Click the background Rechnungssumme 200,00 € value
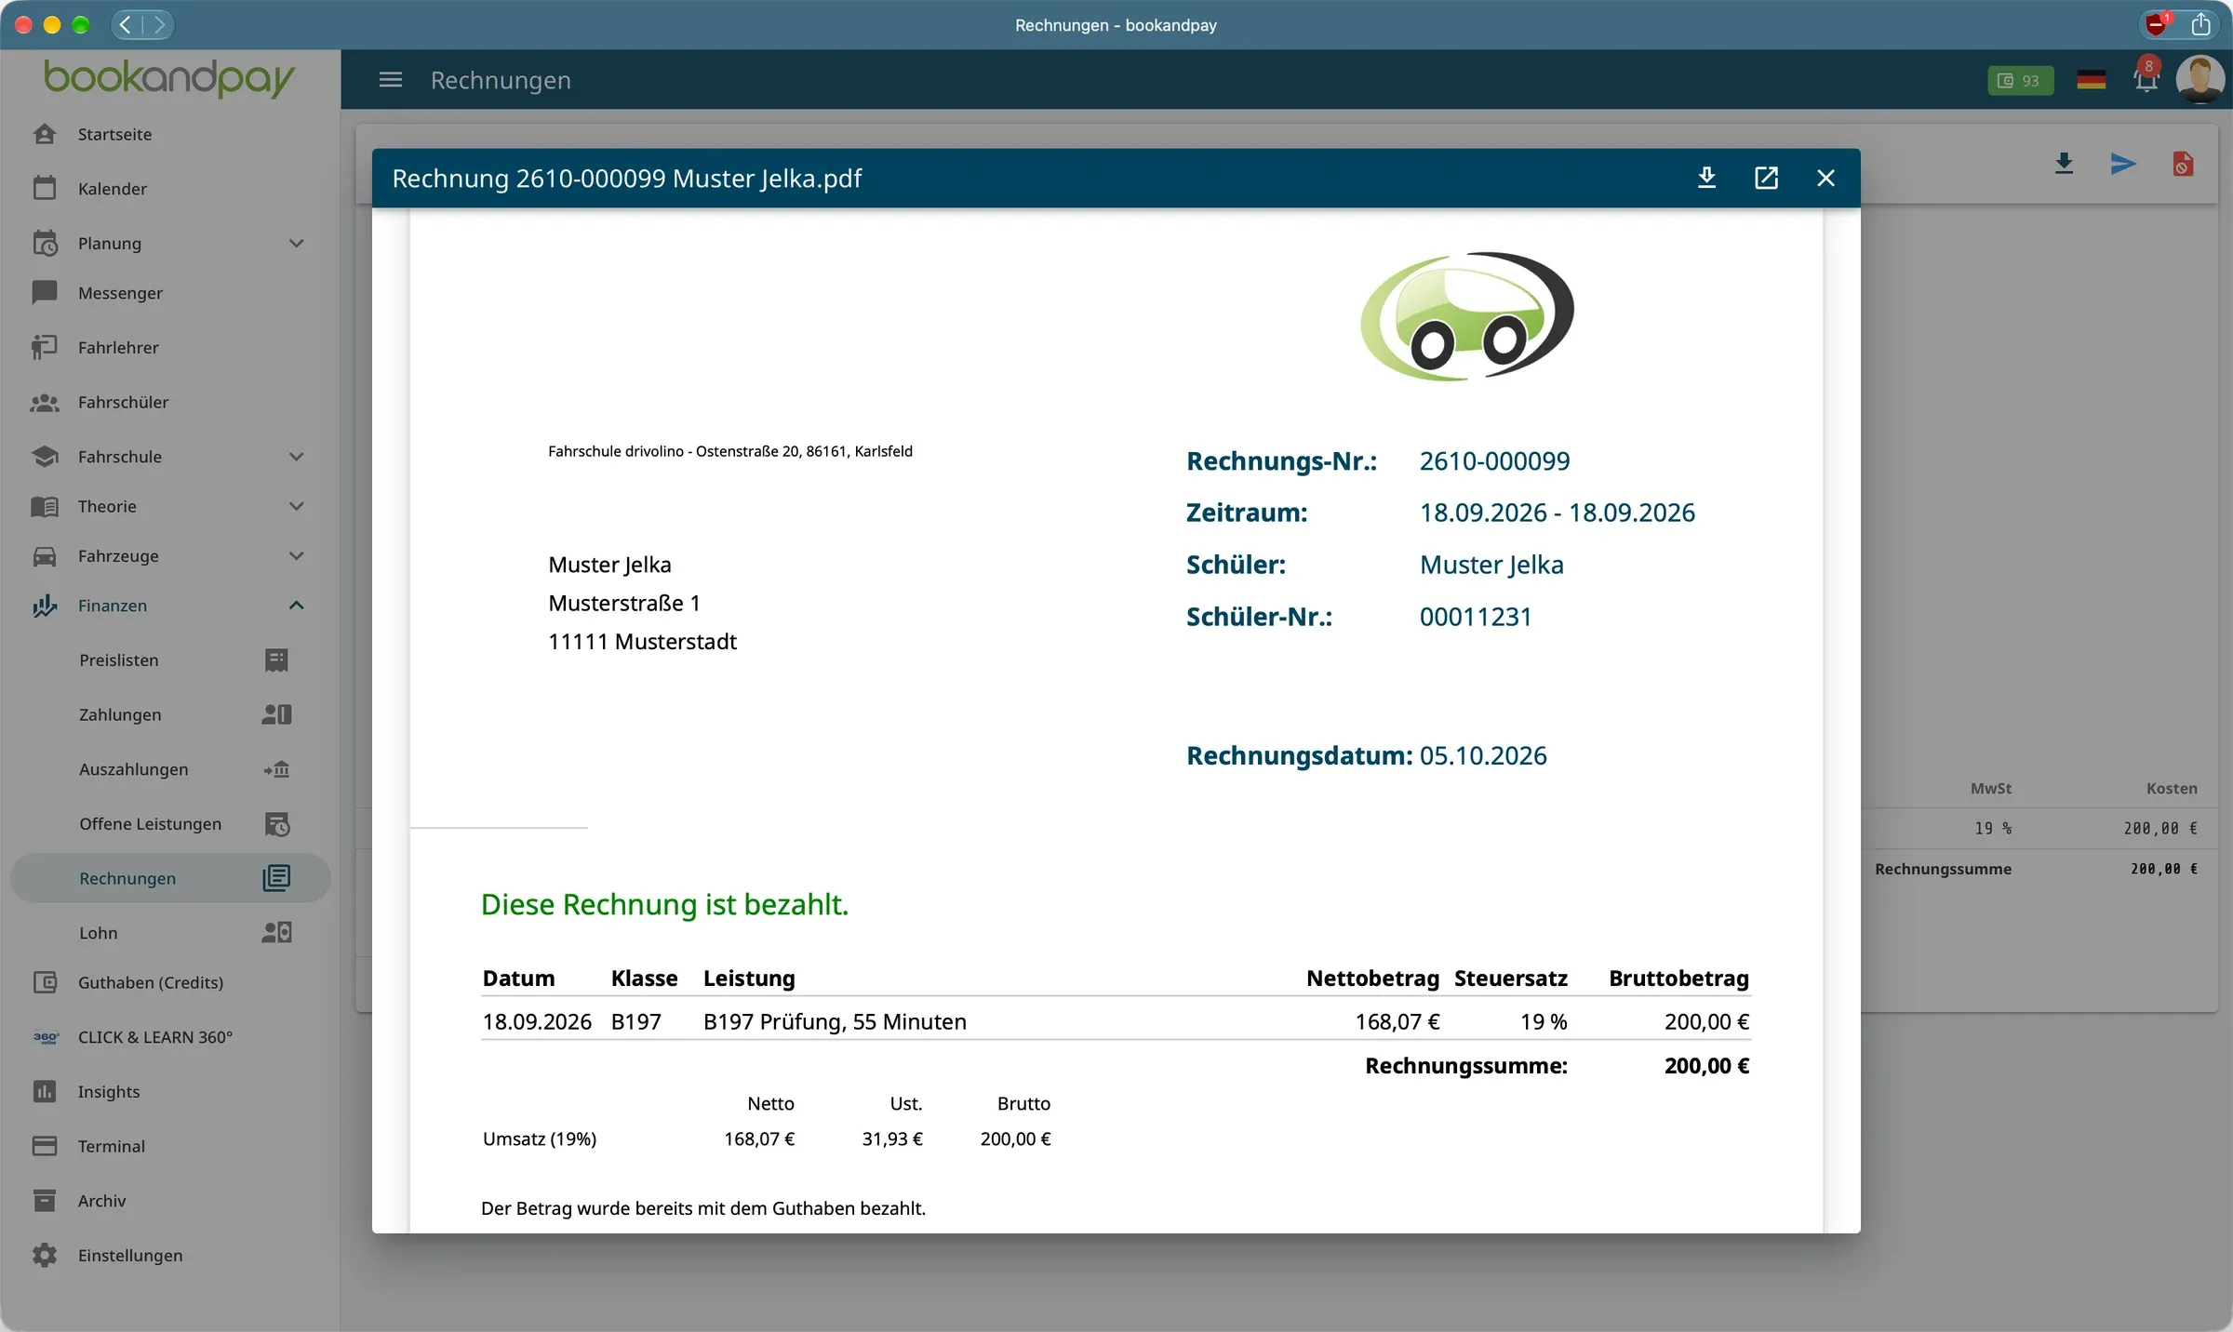 pos(2164,870)
